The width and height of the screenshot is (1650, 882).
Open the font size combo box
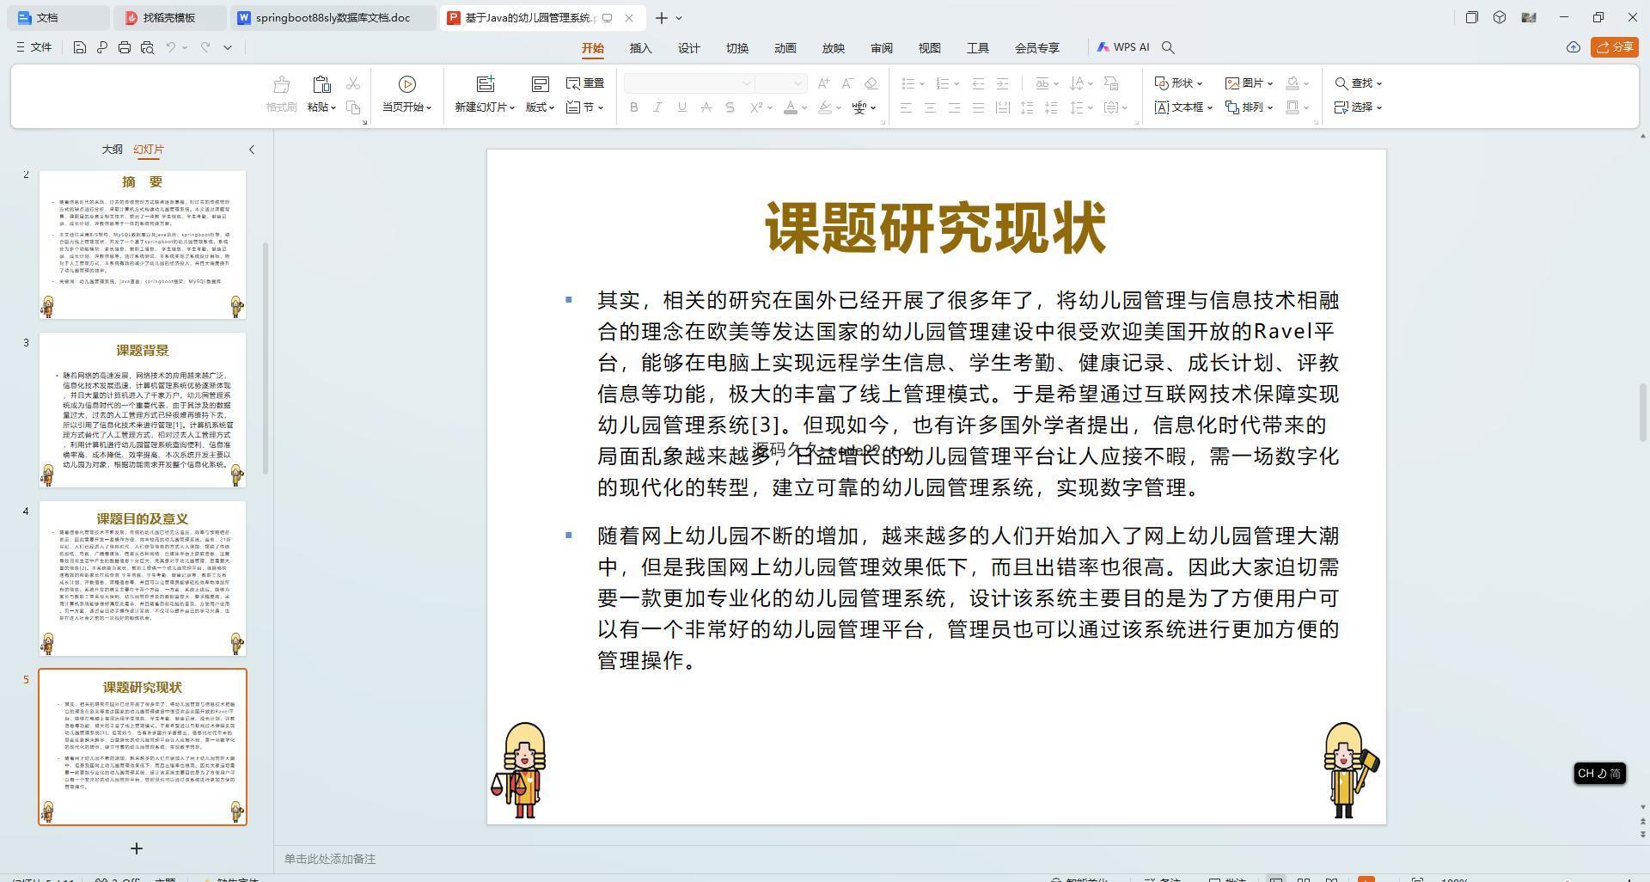tap(781, 83)
